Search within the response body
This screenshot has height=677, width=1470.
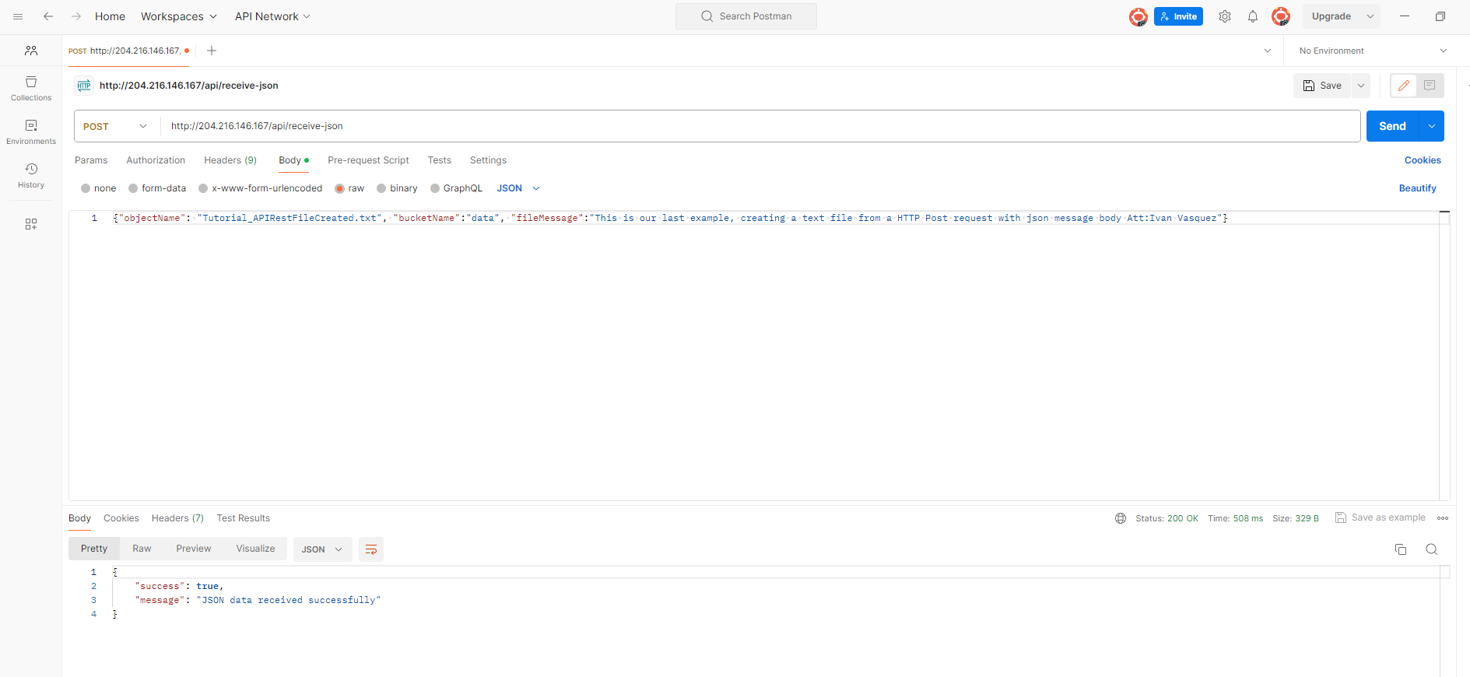click(1431, 549)
